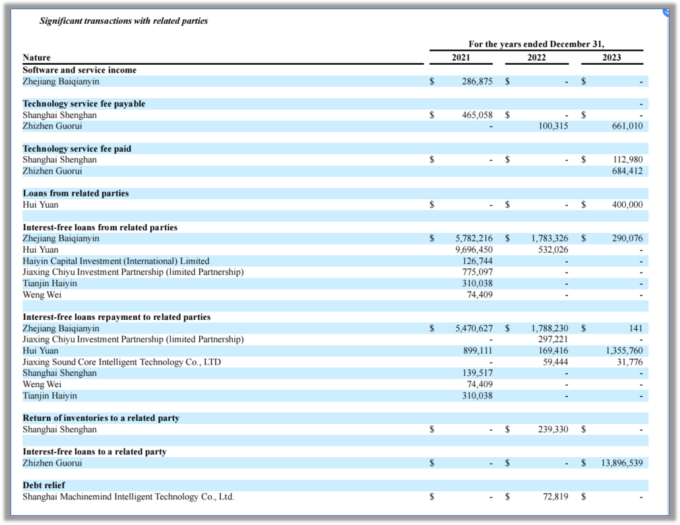Image resolution: width=680 pixels, height=525 pixels.
Task: Click the 'Loans from related parties' label
Action: coord(75,193)
